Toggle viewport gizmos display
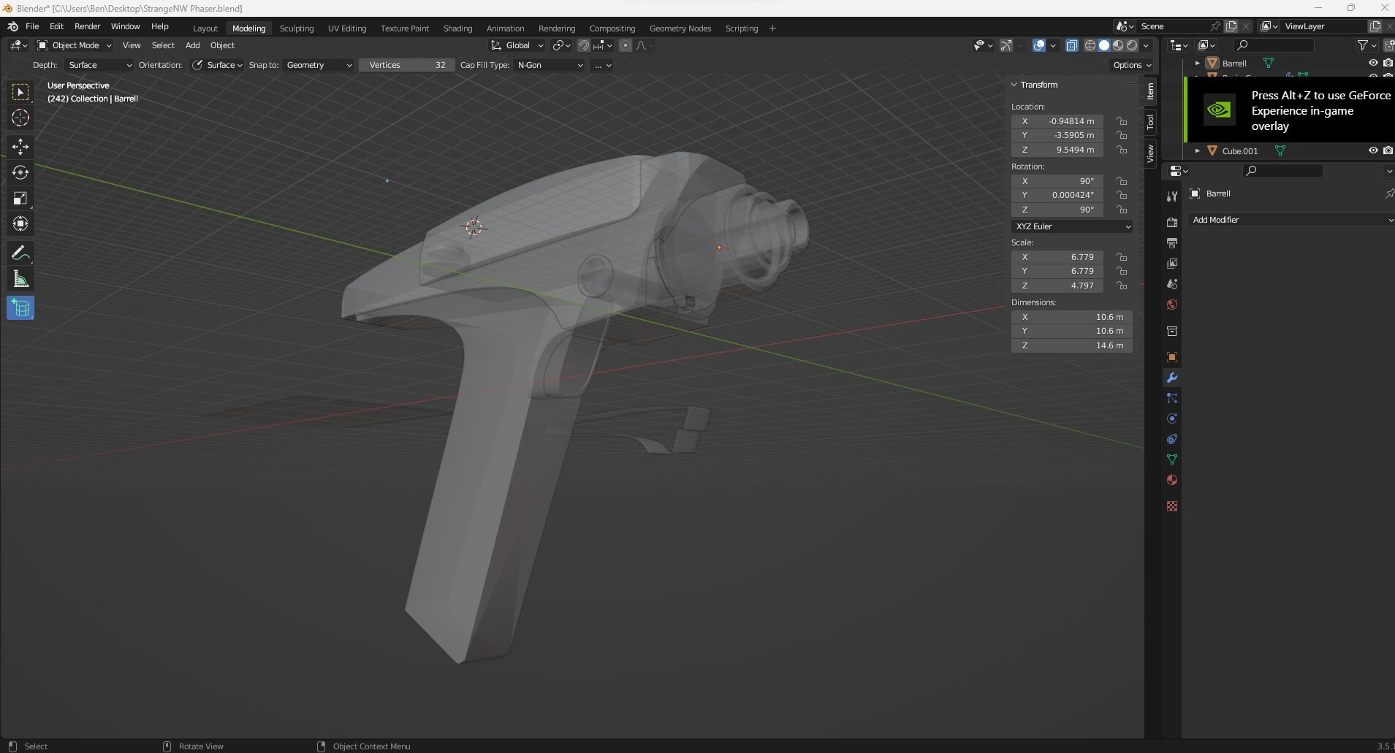Image resolution: width=1395 pixels, height=753 pixels. pos(1006,45)
